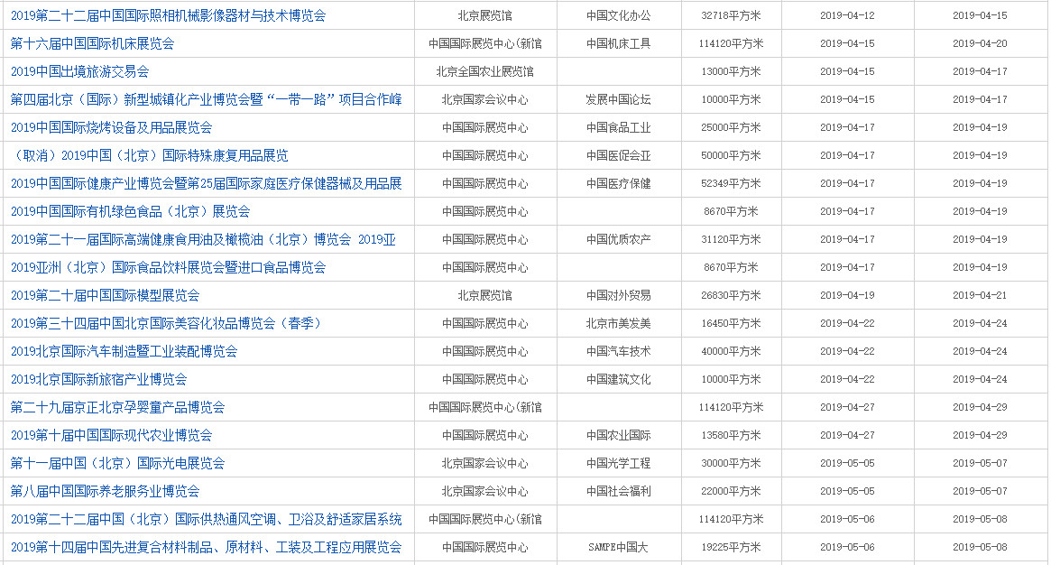
Task: Click area value 22000平方米
Action: tap(732, 491)
